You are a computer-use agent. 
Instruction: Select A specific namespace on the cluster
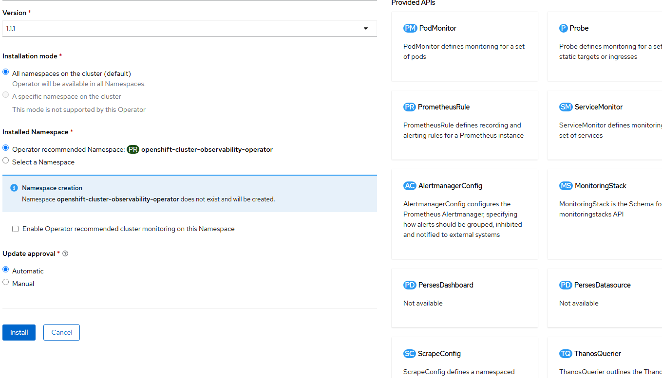[x=6, y=95]
